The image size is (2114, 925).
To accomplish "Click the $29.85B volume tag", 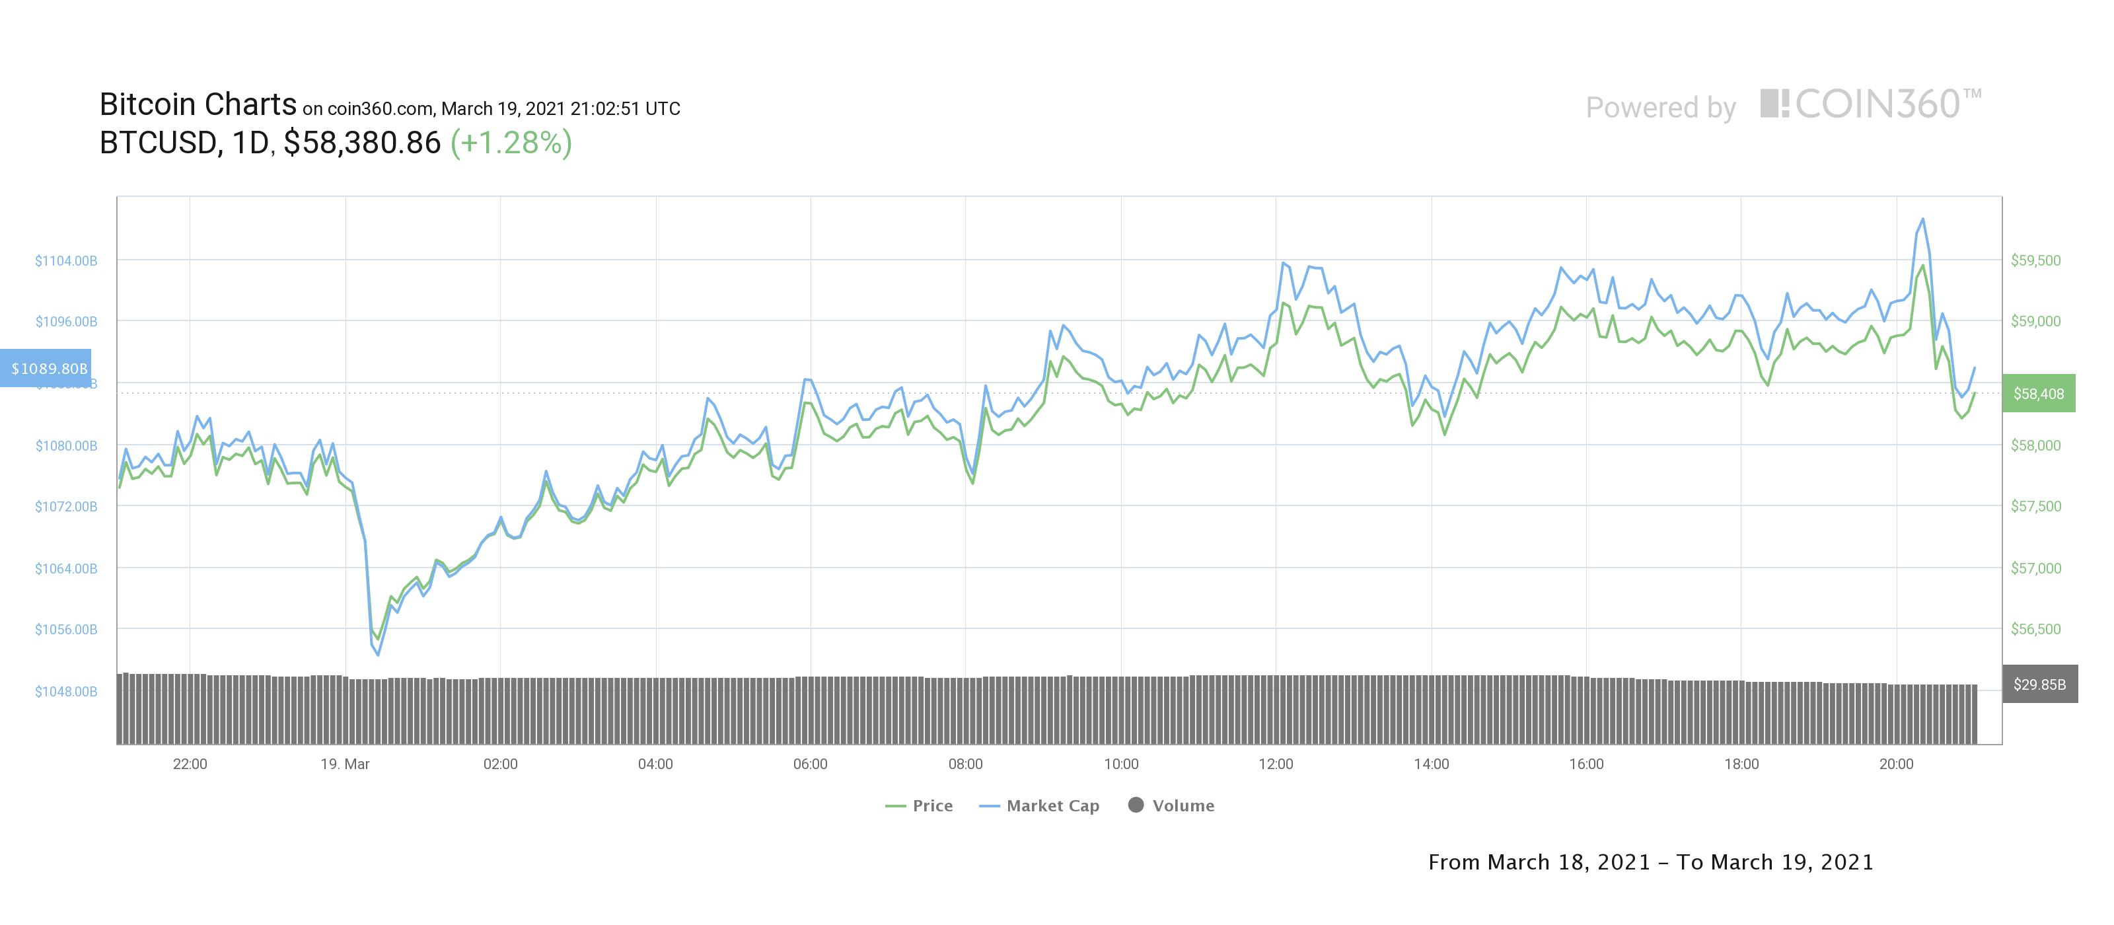I will [x=2040, y=684].
